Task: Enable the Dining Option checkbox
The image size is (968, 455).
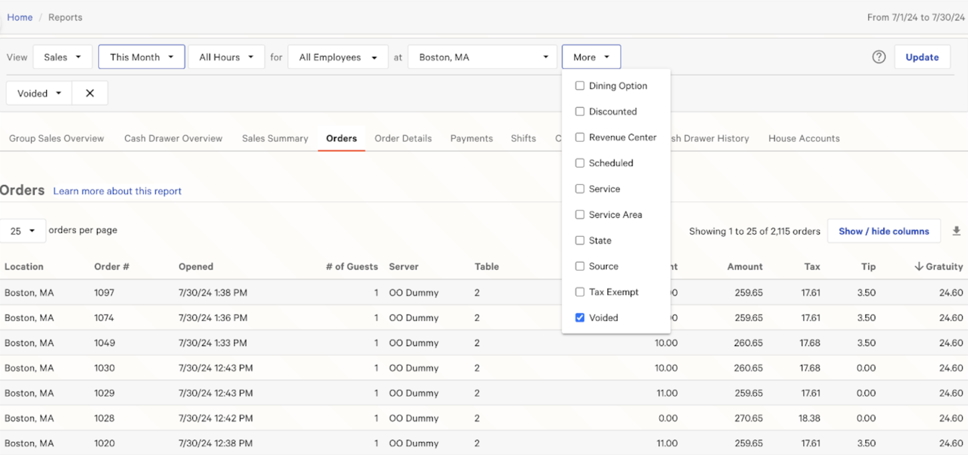Action: [x=580, y=85]
